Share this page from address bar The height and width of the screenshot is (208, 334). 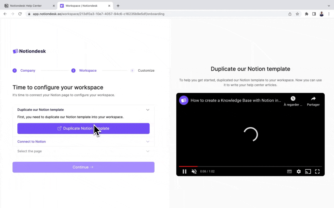[290, 14]
